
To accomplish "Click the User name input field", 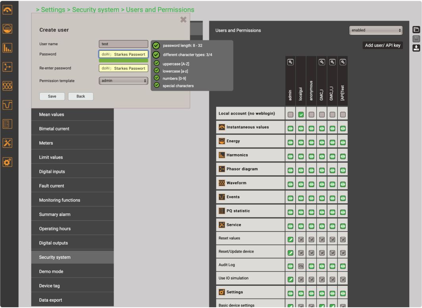I will coord(124,44).
